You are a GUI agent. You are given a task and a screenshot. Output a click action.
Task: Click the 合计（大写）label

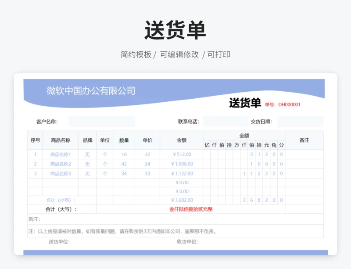coord(61,209)
